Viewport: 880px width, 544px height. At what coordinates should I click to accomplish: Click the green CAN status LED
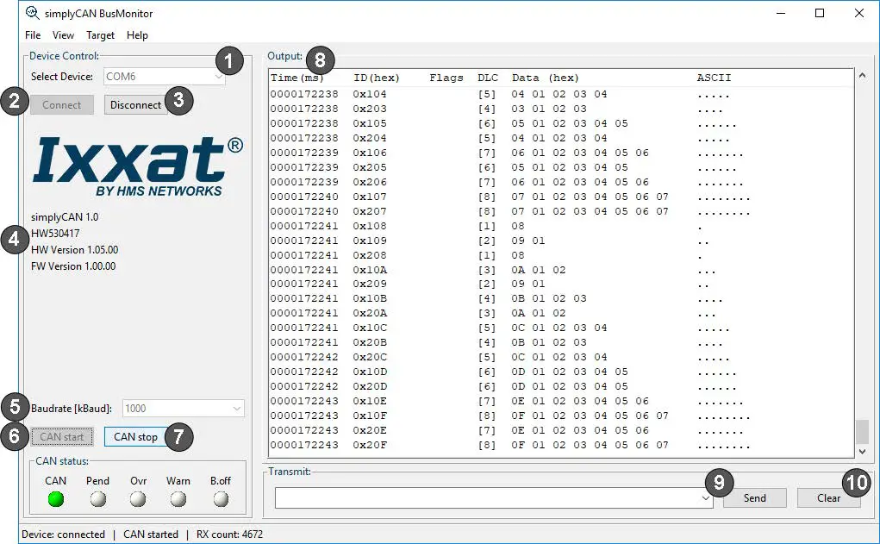(55, 498)
